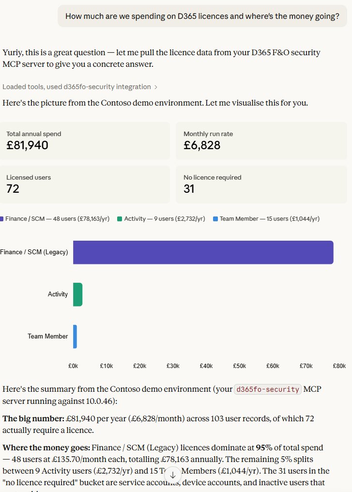The height and width of the screenshot is (492, 352).
Task: Click the Total annual spend £81,940 card
Action: [85, 141]
